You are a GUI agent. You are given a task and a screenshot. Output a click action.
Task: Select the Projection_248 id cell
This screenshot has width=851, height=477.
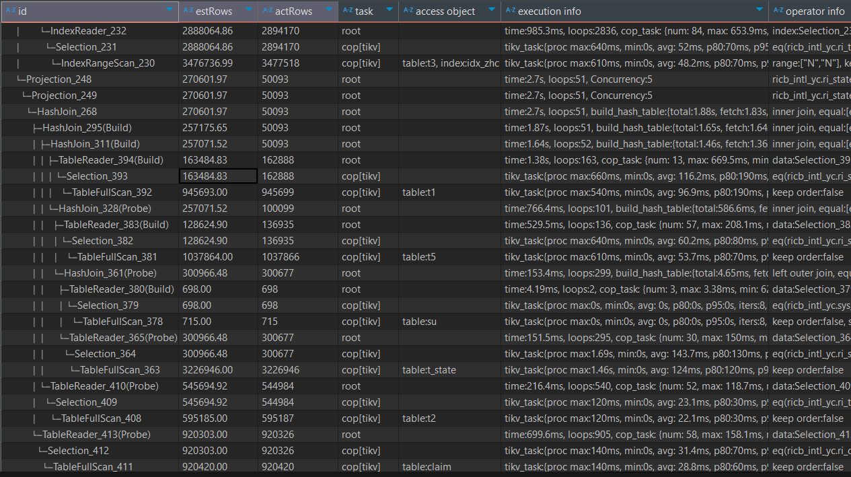click(x=89, y=79)
